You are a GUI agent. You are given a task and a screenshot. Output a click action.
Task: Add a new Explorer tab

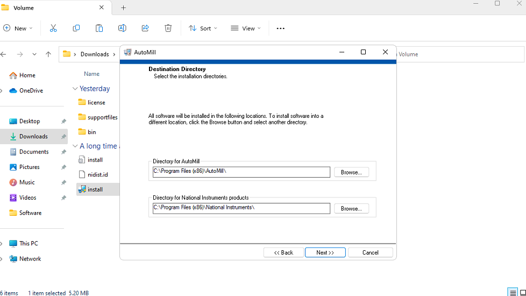point(124,8)
